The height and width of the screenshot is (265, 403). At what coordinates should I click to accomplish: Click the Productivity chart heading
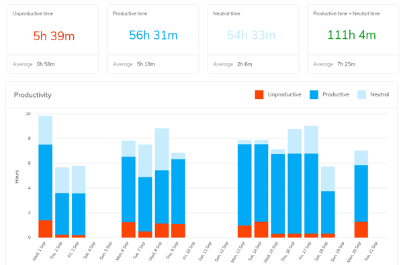[x=33, y=95]
